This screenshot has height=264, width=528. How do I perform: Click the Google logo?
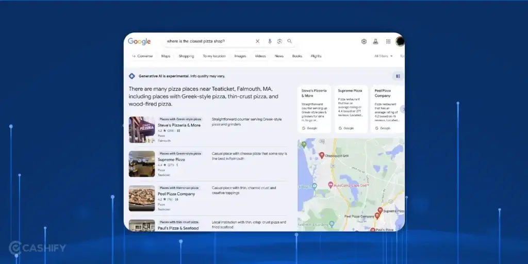pyautogui.click(x=139, y=41)
